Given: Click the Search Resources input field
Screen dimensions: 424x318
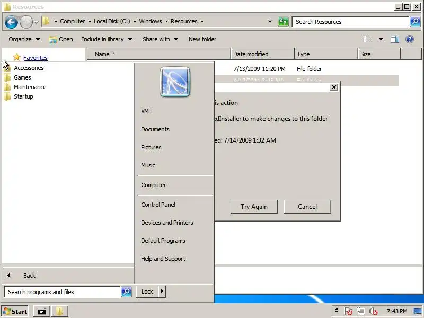Looking at the screenshot, I should (350, 22).
